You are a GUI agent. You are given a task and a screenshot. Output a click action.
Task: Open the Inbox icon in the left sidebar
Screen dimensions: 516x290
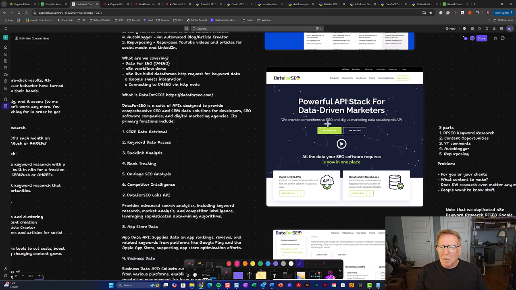click(x=6, y=53)
